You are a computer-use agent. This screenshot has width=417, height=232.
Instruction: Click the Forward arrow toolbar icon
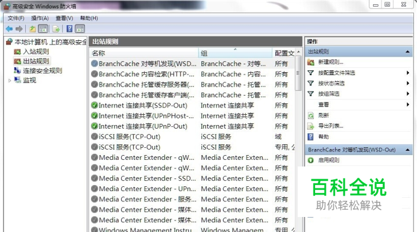click(x=19, y=29)
